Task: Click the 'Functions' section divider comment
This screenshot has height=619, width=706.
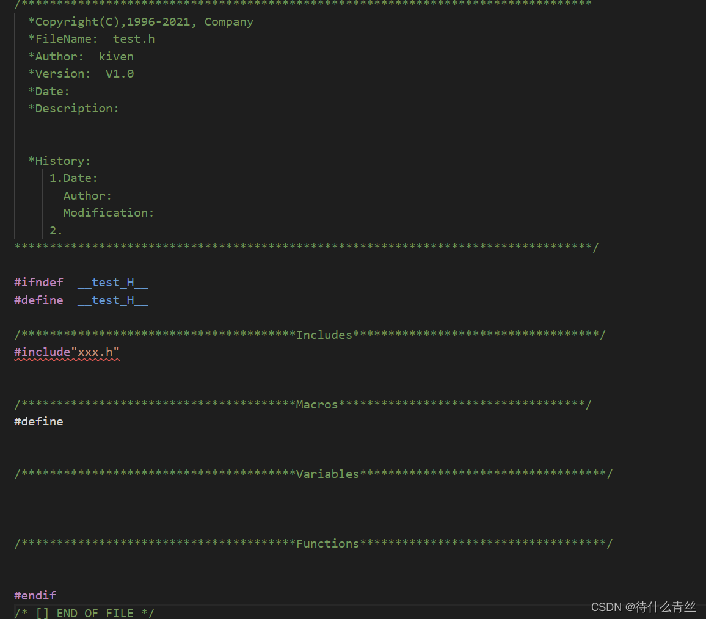Action: (x=314, y=543)
